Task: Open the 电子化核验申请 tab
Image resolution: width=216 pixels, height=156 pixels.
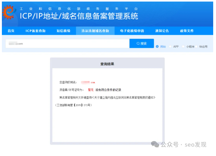Action: click(132, 31)
